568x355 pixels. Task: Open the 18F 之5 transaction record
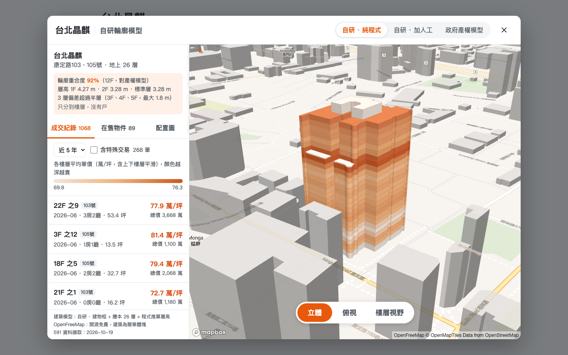tap(118, 268)
